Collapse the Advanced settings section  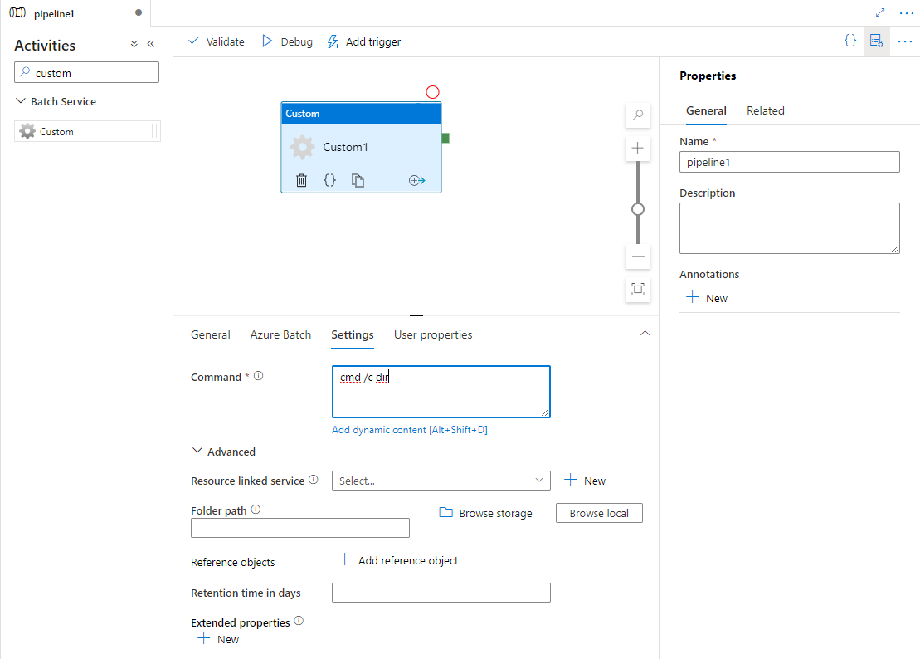click(x=197, y=451)
